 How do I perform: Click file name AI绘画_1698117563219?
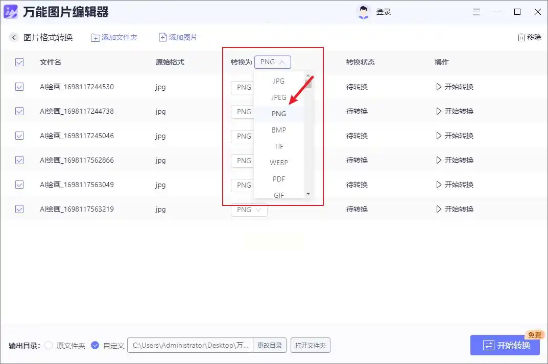[x=77, y=209]
